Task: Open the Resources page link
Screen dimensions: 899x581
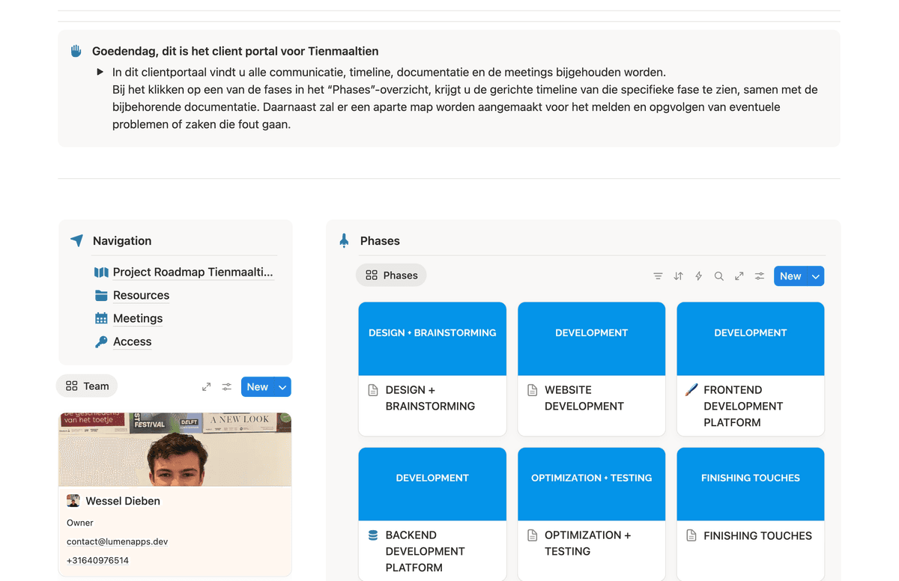Action: click(x=141, y=296)
